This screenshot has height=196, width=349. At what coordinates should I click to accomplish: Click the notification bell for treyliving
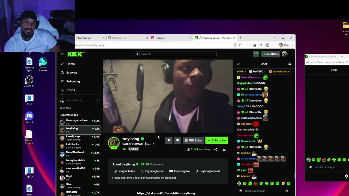169,140
